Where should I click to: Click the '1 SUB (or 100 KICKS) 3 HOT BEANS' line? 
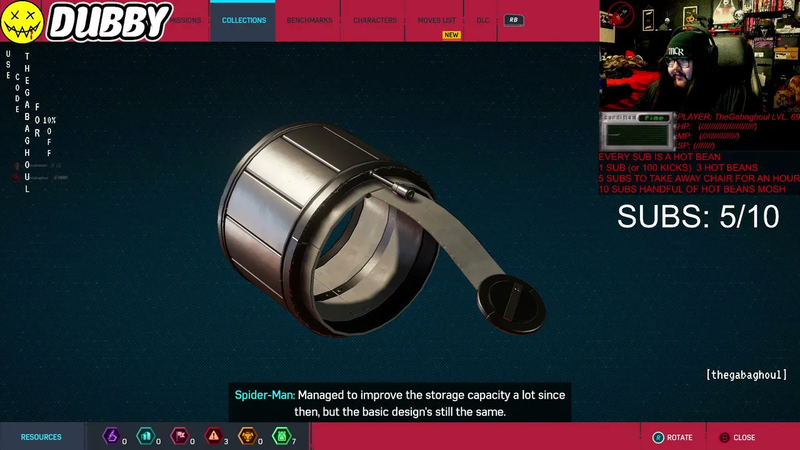(678, 167)
